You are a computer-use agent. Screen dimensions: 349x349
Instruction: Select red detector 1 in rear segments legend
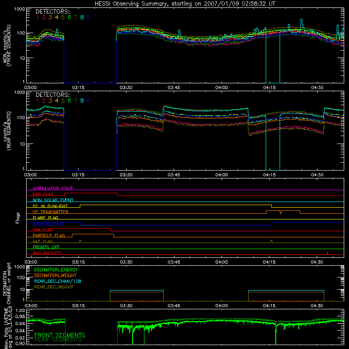coord(38,101)
